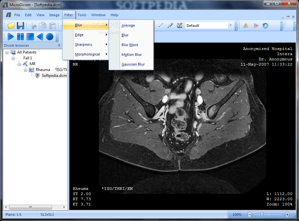This screenshot has height=221, width=299.
Task: Collapse the MR tree node
Action: tap(19, 64)
